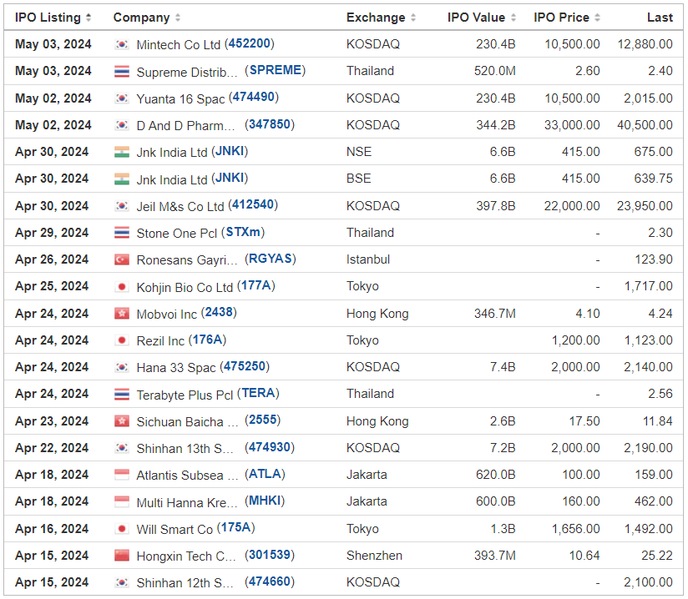The image size is (688, 599).
Task: Open Mintech Co Ltd company link
Action: pos(178,45)
